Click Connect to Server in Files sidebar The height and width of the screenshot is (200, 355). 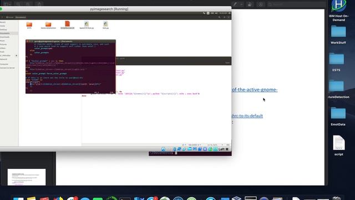click(7, 68)
